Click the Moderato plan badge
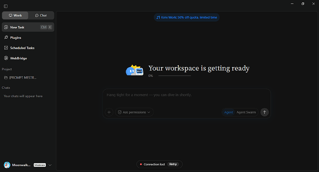319x172 pixels. click(x=40, y=165)
